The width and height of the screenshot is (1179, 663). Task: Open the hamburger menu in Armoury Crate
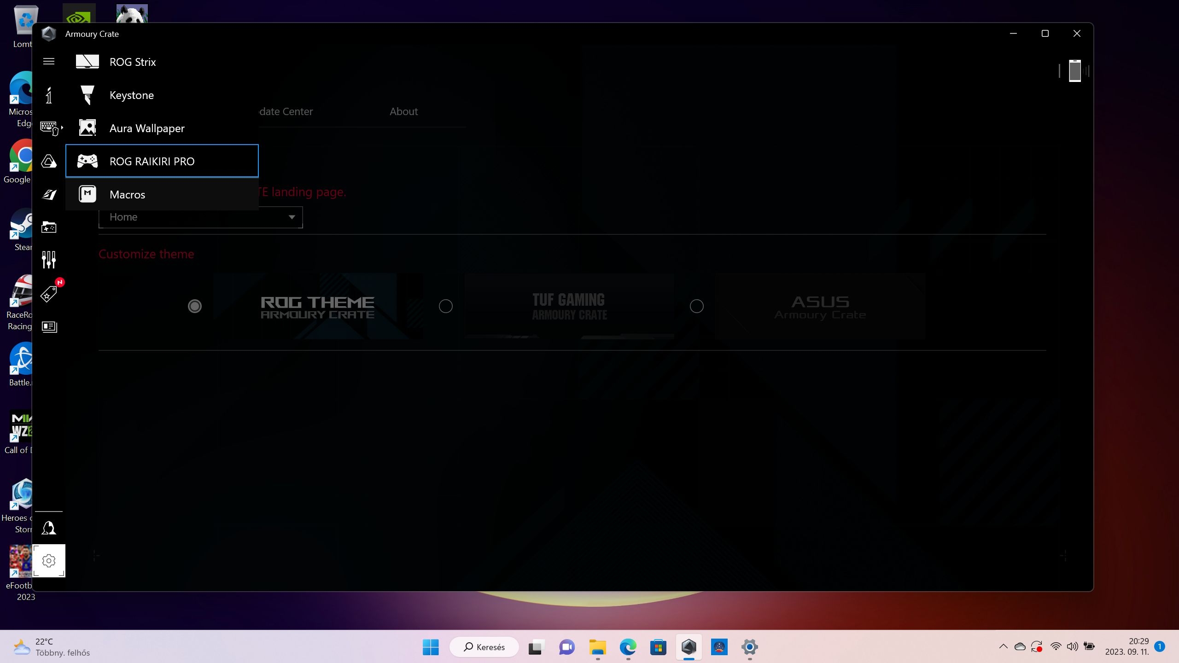pyautogui.click(x=49, y=61)
